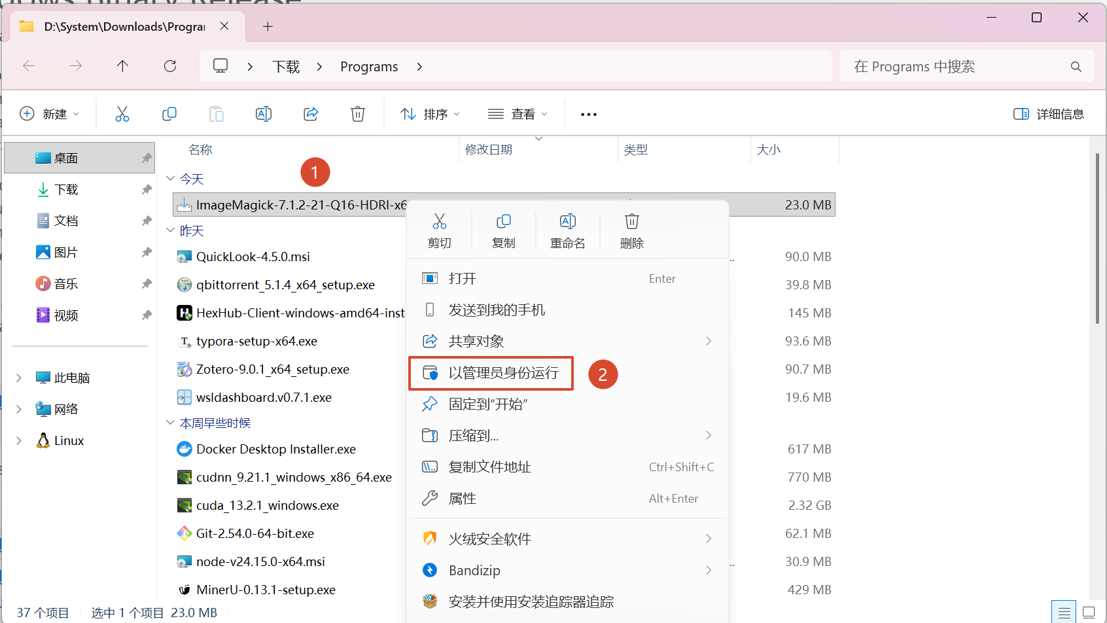The width and height of the screenshot is (1107, 623).
Task: Open the 排序 sort dropdown
Action: 430,114
